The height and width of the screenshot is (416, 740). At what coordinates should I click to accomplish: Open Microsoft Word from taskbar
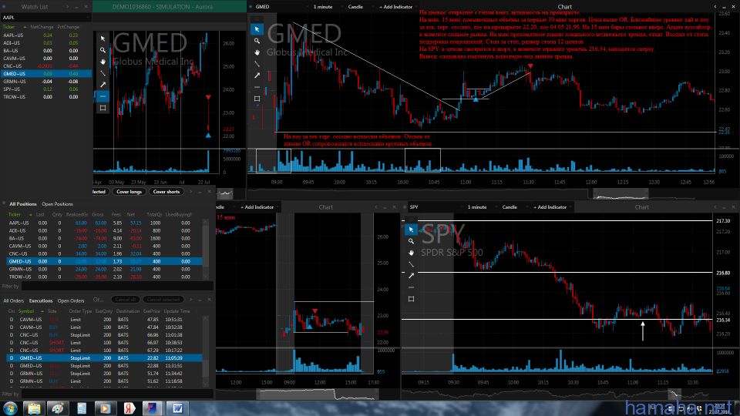(177, 408)
